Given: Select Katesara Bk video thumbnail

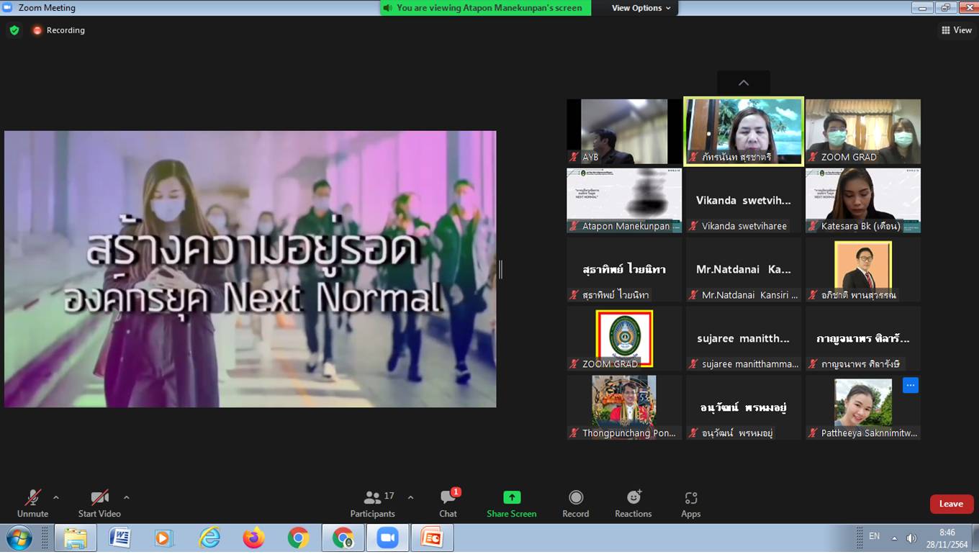Looking at the screenshot, I should [862, 200].
